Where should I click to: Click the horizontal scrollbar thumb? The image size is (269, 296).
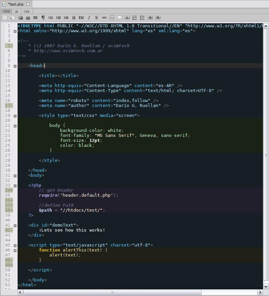click(112, 292)
